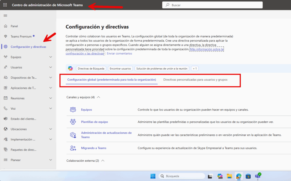Image resolution: width=291 pixels, height=181 pixels.
Task: Click the Directivas de Búsqueda suggestion button
Action: pyautogui.click(x=91, y=68)
